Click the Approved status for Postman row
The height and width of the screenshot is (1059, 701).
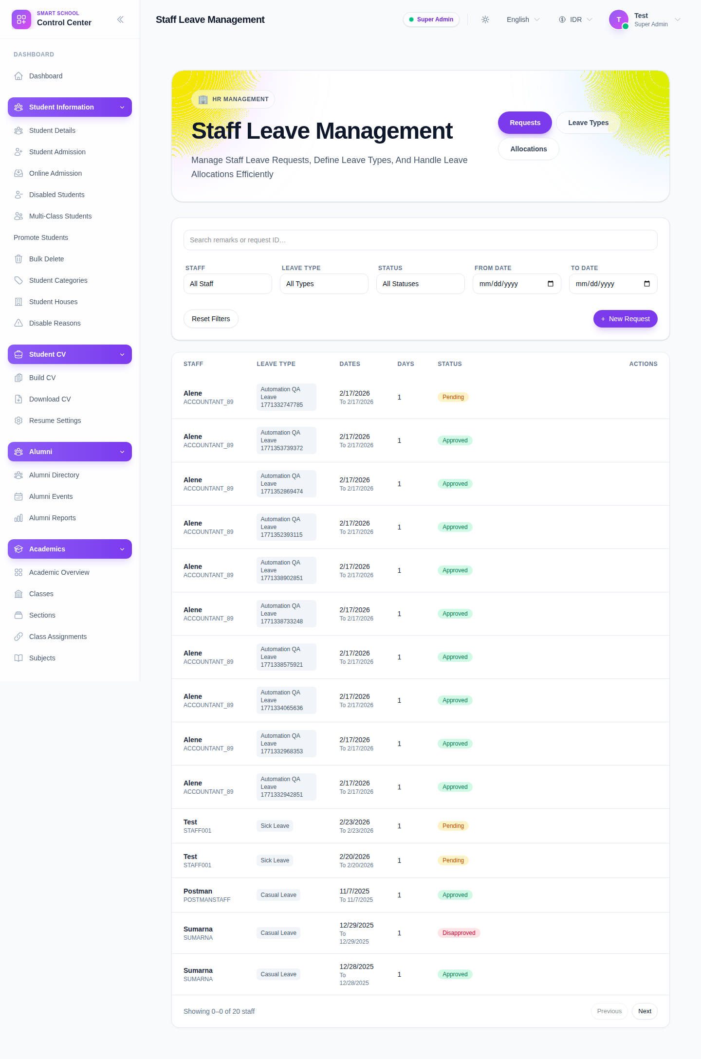[455, 895]
